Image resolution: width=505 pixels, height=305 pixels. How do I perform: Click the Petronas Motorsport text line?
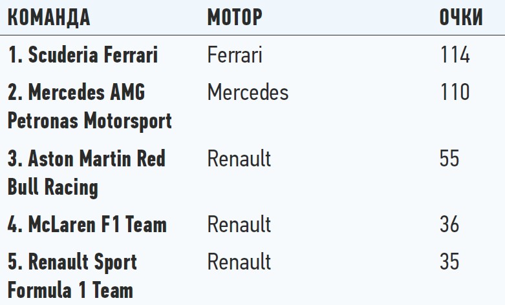click(x=90, y=121)
